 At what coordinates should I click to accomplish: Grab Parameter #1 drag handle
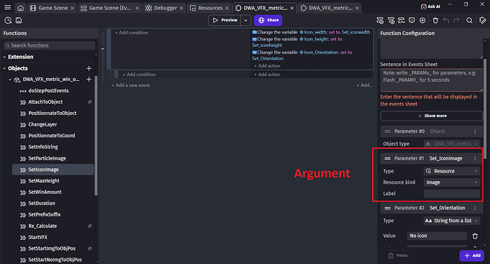click(388, 158)
